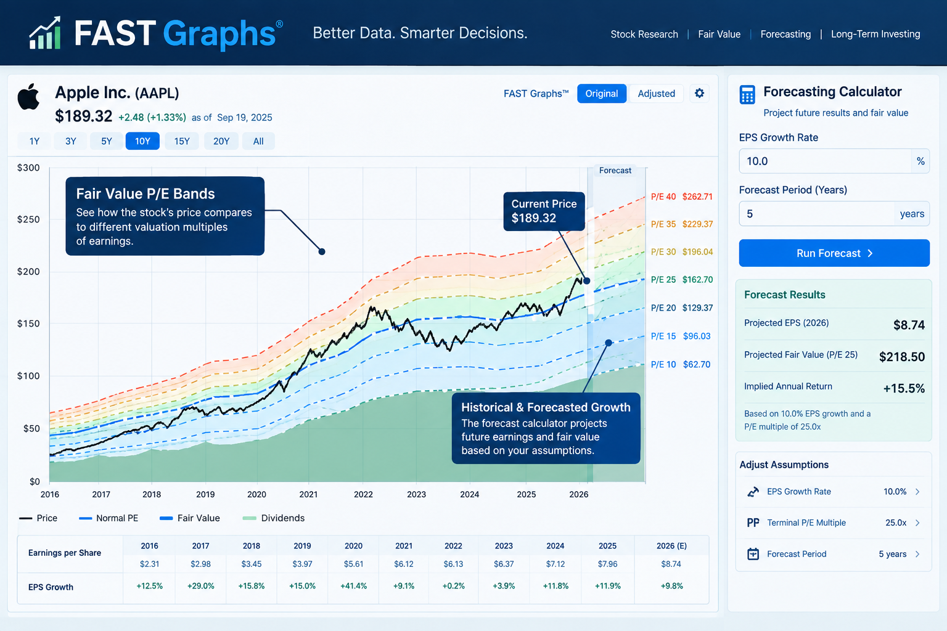The height and width of the screenshot is (631, 947).
Task: Switch chart to Original mode
Action: [602, 94]
